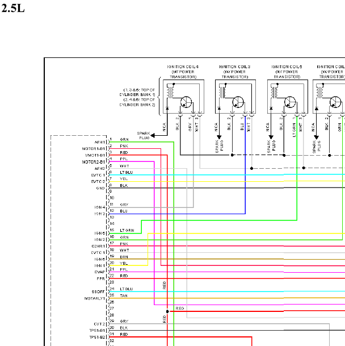This screenshot has height=346, width=345.
Task: Click the IGN 1 pin label
Action: point(100,266)
